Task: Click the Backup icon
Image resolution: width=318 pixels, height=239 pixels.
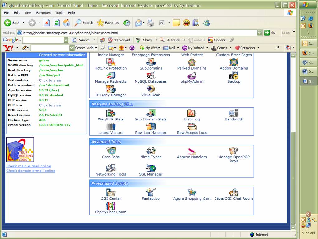Action: [x=234, y=76]
